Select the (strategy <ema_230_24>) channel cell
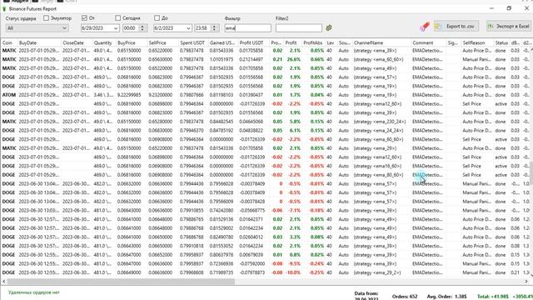This screenshot has width=533, height=300. (380, 122)
